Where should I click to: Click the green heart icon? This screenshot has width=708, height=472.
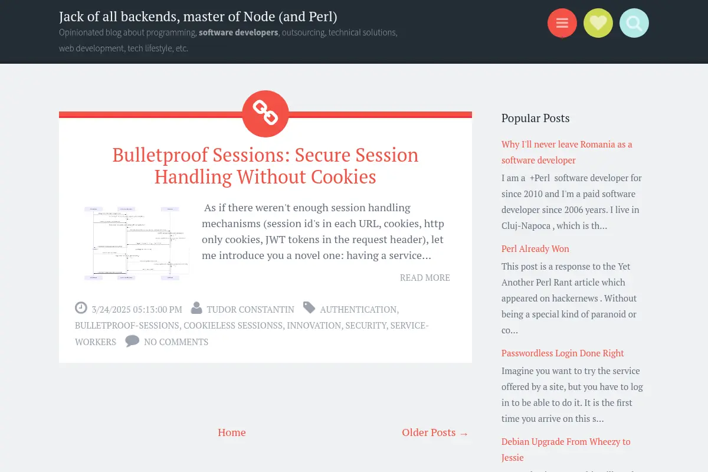598,23
